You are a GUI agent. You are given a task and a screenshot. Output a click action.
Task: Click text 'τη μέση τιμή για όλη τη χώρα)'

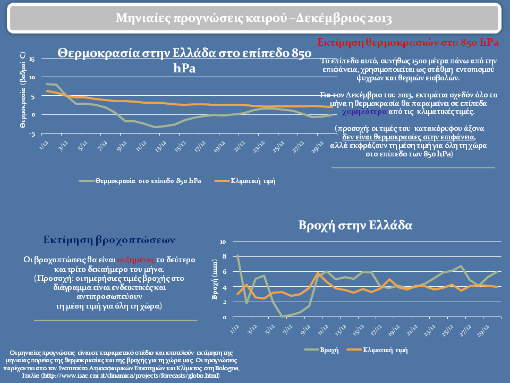pos(109,306)
